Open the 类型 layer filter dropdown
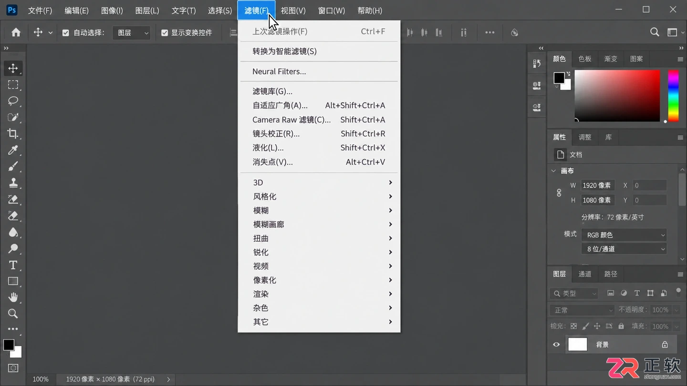This screenshot has width=687, height=386. 574,294
